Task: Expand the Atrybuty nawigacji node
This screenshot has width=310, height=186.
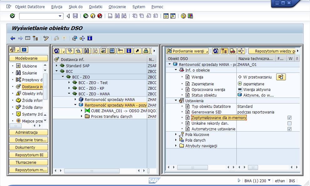Action: click(x=176, y=146)
